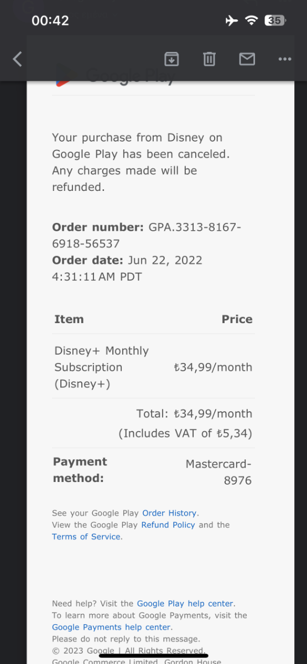The width and height of the screenshot is (307, 664).
Task: Open the Refund Policy link
Action: (x=168, y=525)
